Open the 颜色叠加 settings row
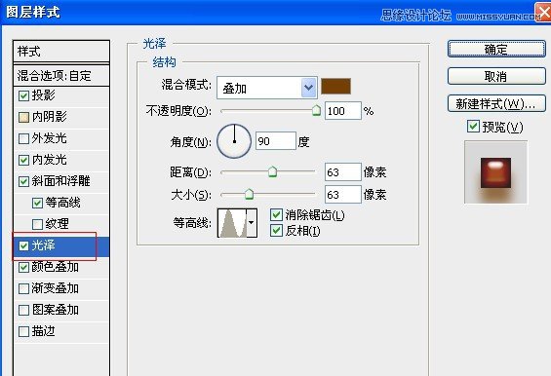 (x=61, y=268)
